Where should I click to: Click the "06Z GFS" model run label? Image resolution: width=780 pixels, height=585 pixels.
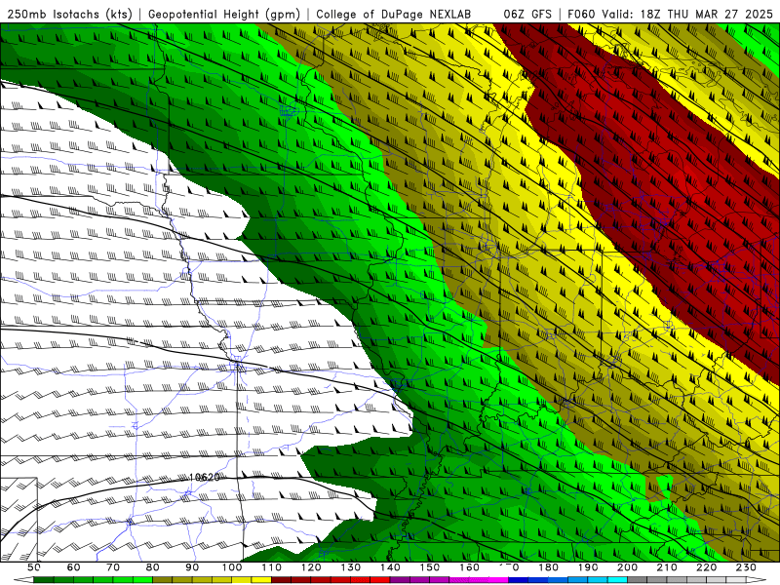(527, 14)
